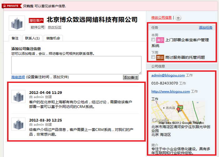Viewport: 219px width, 157px height.
Task: Click the 修改标签 link
Action: pos(55,27)
